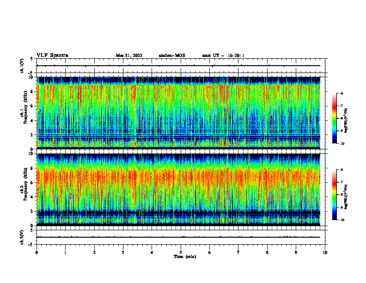Viewport: 366px width, 283px height.
Task: Click the time axis tick label "1"
Action: point(65,252)
